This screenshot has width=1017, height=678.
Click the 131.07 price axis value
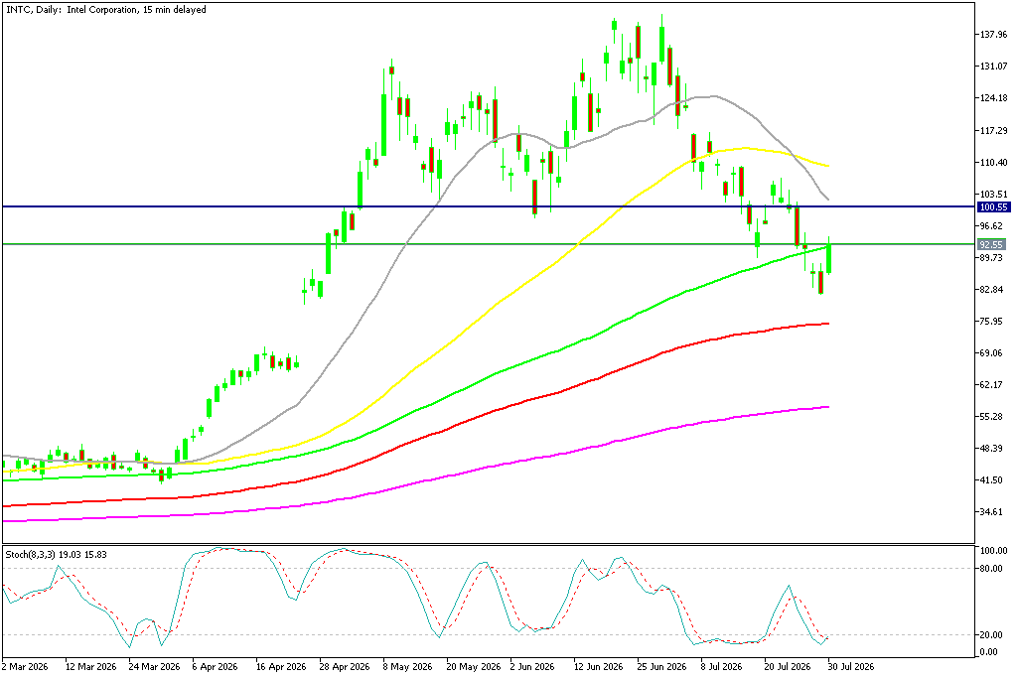tap(993, 67)
